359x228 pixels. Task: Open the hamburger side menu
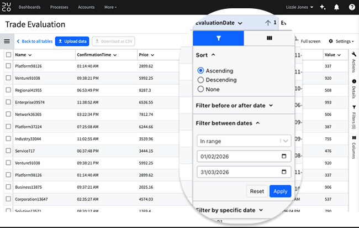7,42
